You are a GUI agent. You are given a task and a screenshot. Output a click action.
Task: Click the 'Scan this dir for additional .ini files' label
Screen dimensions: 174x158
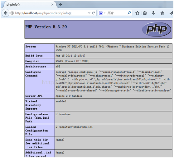tap(37, 143)
